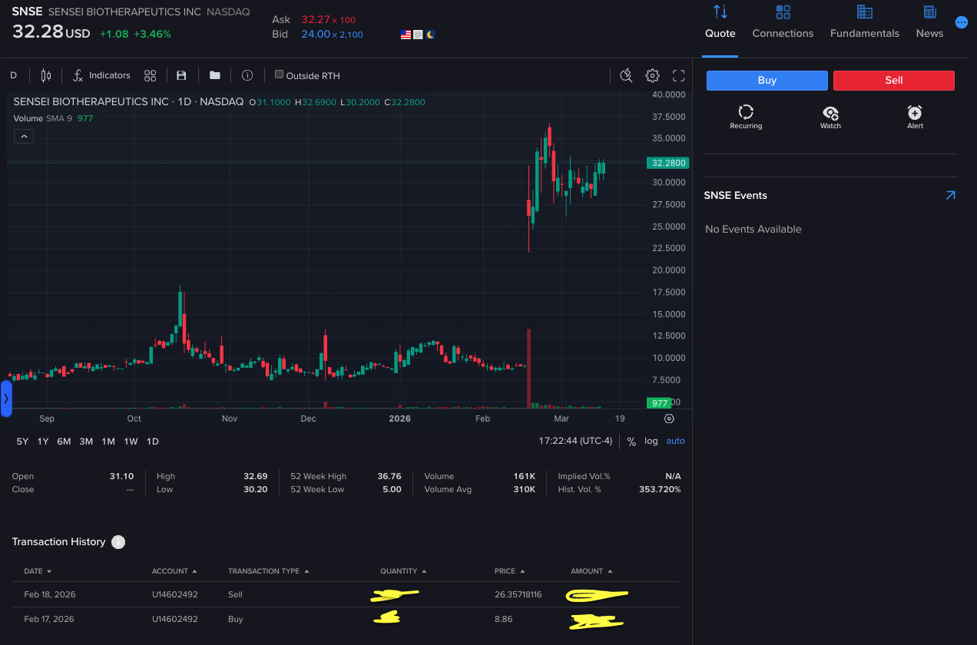Open the indicator templates grid icon

(151, 75)
